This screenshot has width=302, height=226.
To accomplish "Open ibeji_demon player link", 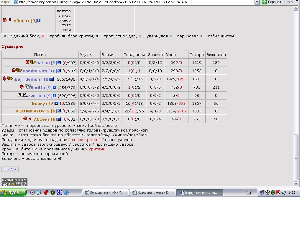I will click(32, 79).
